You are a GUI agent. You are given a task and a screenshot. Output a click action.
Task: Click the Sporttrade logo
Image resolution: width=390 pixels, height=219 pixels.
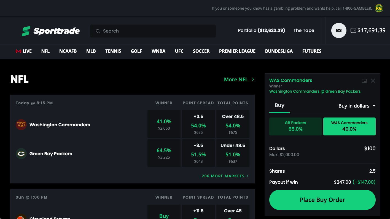(x=51, y=31)
